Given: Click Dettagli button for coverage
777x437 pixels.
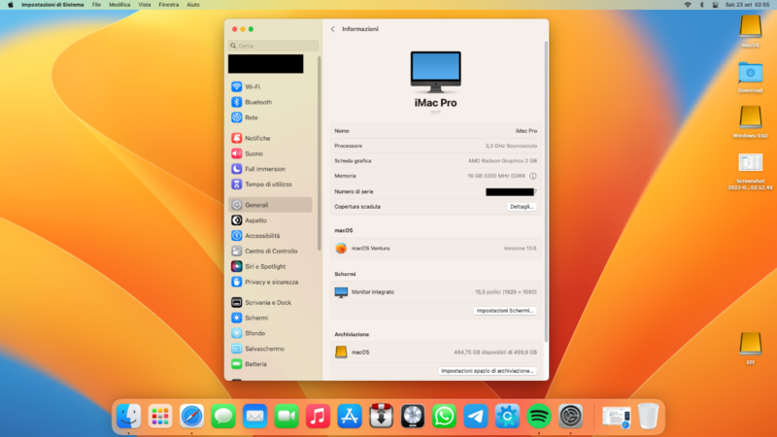Looking at the screenshot, I should pos(522,207).
